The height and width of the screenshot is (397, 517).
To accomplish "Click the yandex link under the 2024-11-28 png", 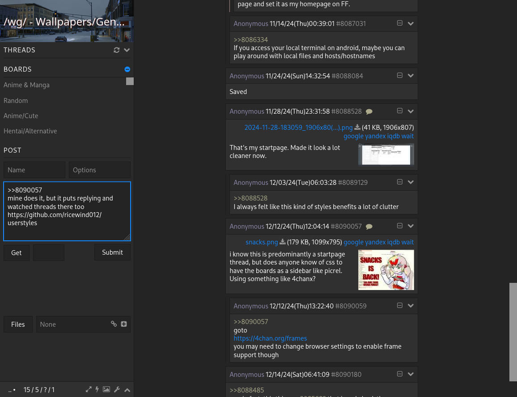I will 375,136.
